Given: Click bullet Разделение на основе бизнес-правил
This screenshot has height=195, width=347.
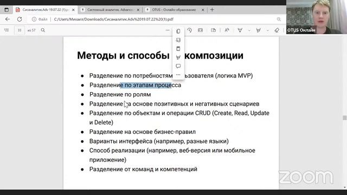Looking at the screenshot, I should click(x=143, y=132).
